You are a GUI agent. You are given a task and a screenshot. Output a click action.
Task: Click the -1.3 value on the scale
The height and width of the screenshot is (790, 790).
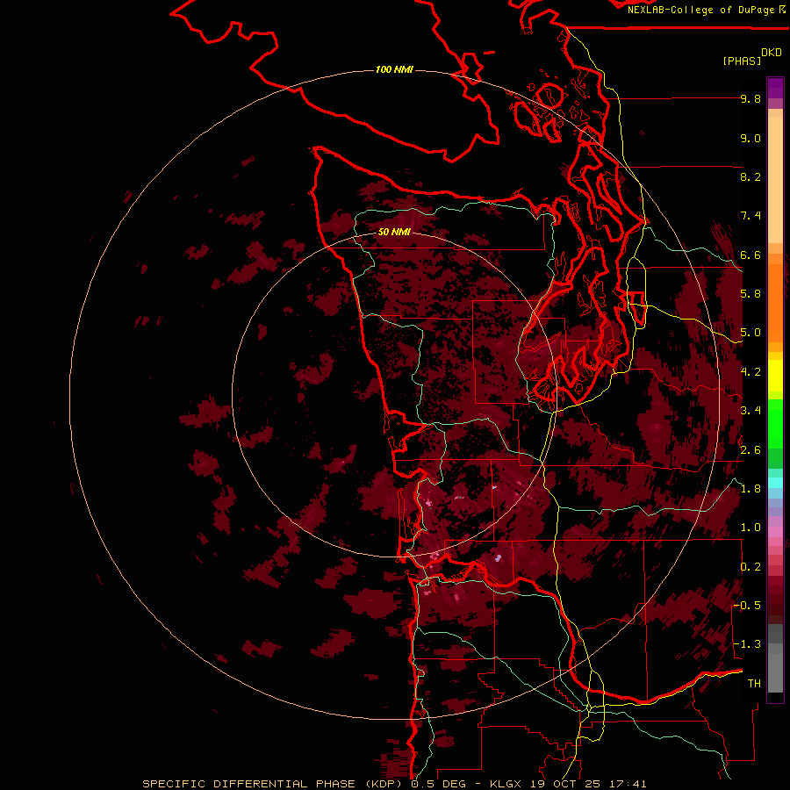[748, 644]
